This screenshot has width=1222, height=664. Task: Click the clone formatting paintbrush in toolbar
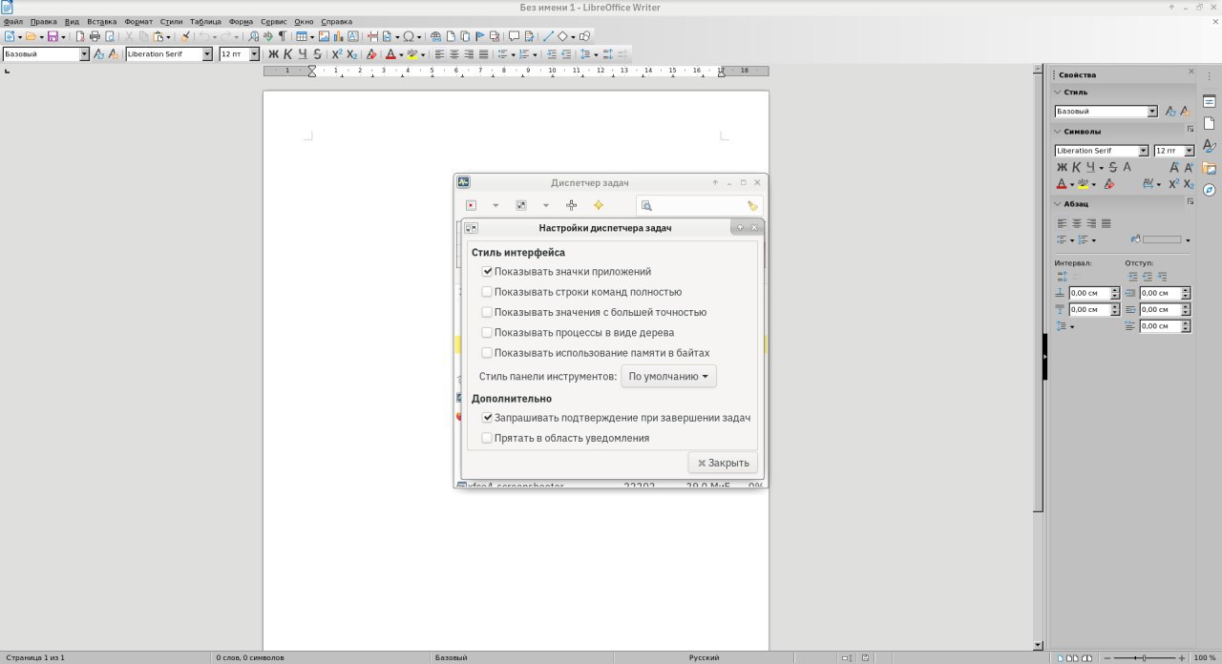point(185,36)
